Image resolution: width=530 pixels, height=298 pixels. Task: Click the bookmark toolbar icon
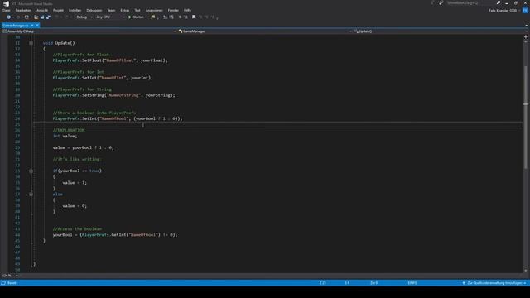click(194, 17)
